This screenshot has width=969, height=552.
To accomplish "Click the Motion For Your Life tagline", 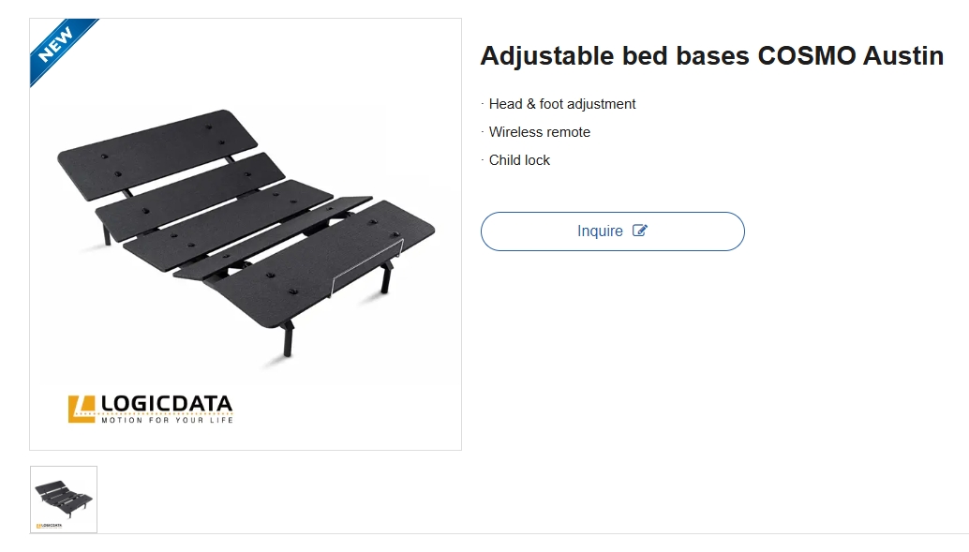I will pyautogui.click(x=167, y=420).
